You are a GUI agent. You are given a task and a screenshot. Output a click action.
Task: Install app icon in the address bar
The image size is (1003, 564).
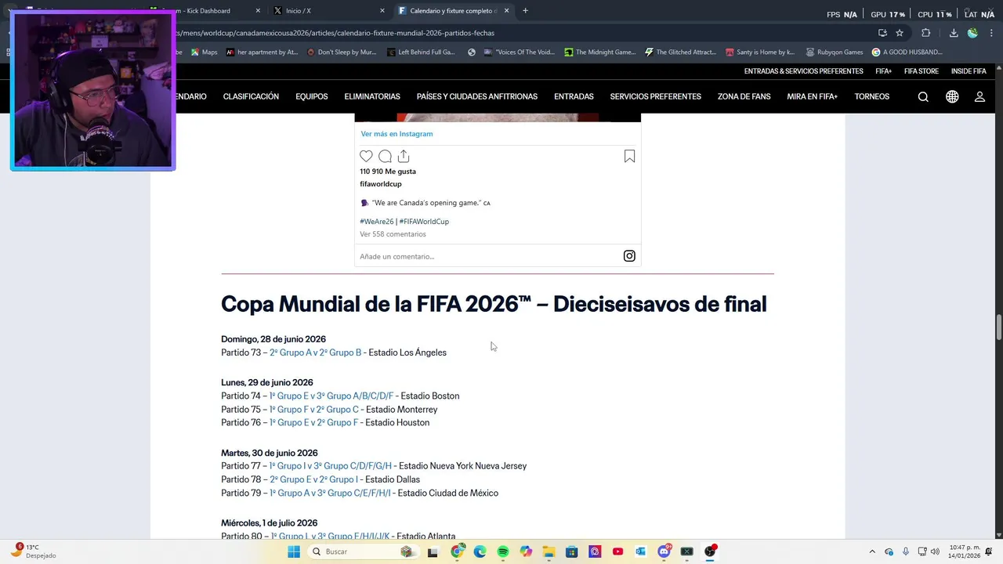[882, 33]
